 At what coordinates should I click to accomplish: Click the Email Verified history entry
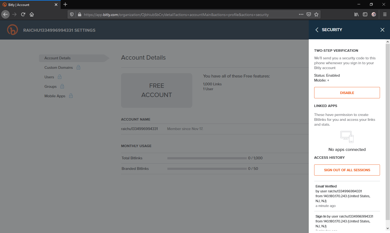pos(347,197)
